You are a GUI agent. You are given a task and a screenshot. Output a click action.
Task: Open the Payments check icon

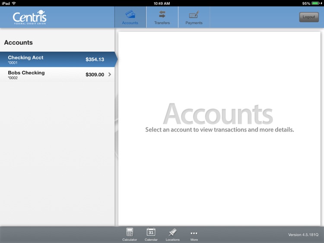(x=194, y=14)
